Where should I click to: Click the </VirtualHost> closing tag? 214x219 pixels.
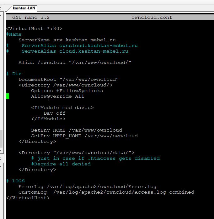(x=28, y=198)
